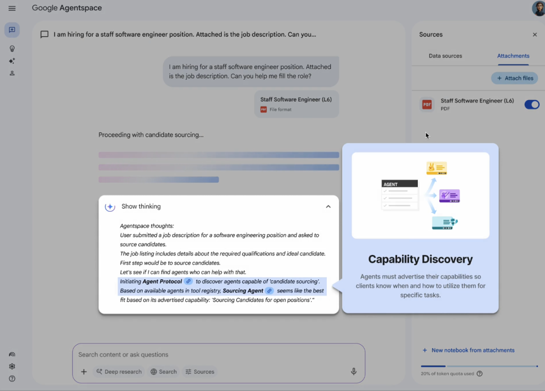Toggle off Staff Software Engineer PDF attachment
This screenshot has width=545, height=391.
pyautogui.click(x=532, y=104)
